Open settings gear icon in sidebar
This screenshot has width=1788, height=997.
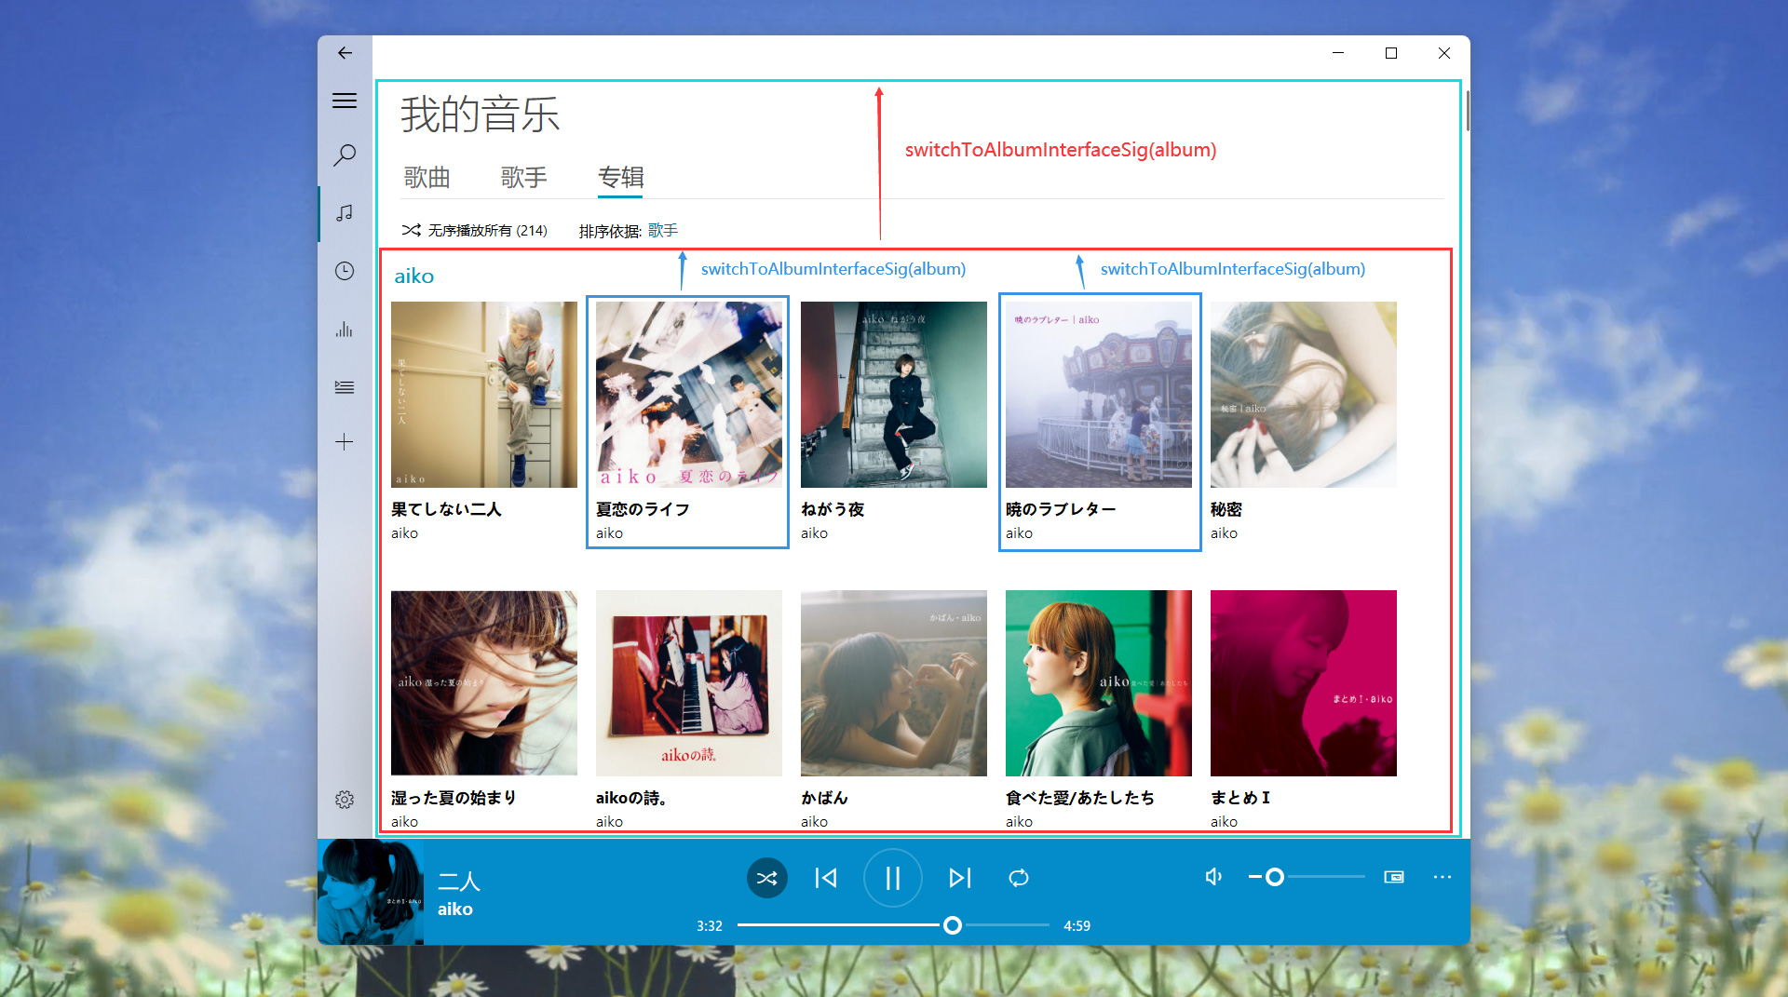[345, 800]
